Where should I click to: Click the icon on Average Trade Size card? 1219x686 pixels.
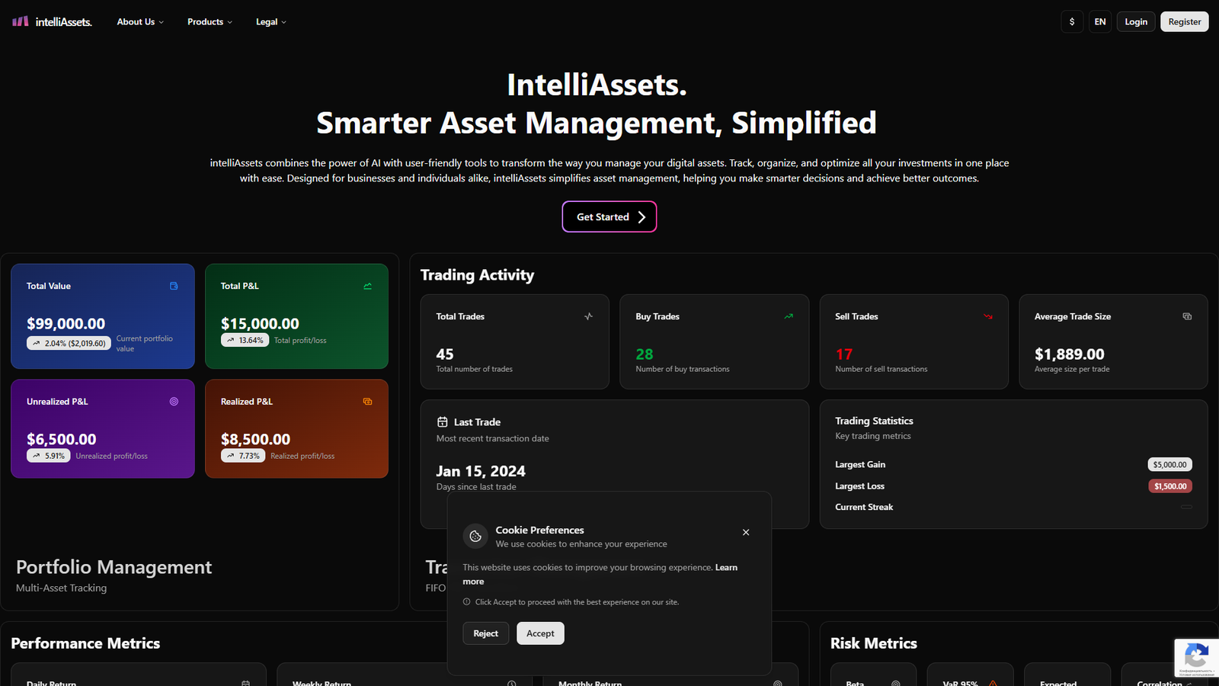point(1187,316)
